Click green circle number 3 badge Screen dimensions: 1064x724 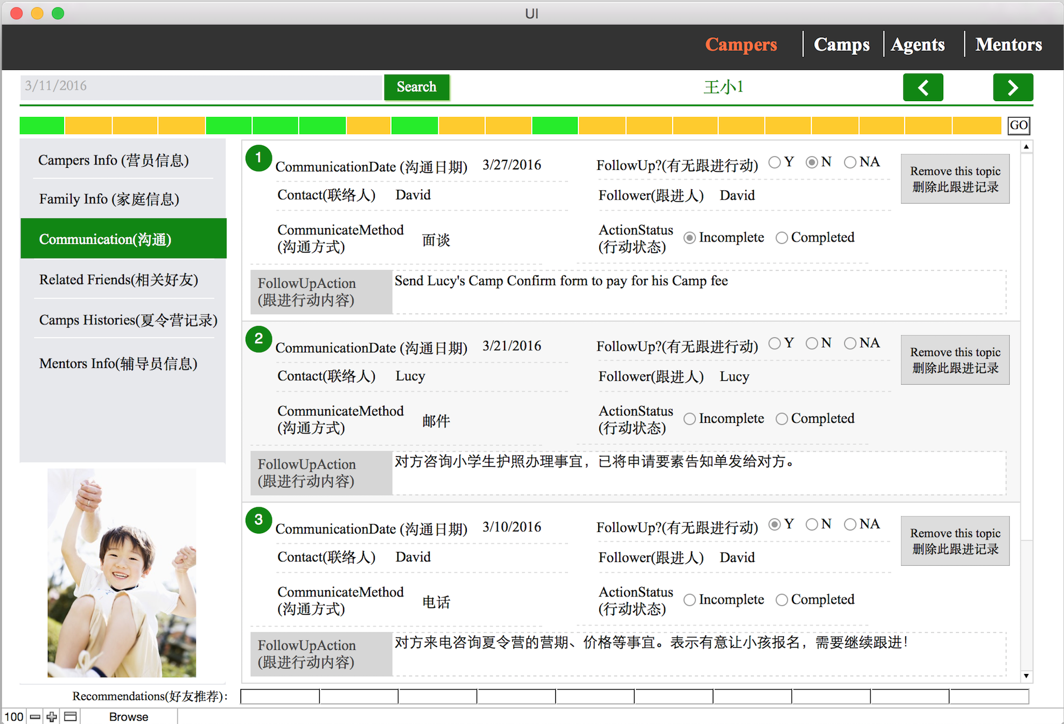(x=258, y=520)
